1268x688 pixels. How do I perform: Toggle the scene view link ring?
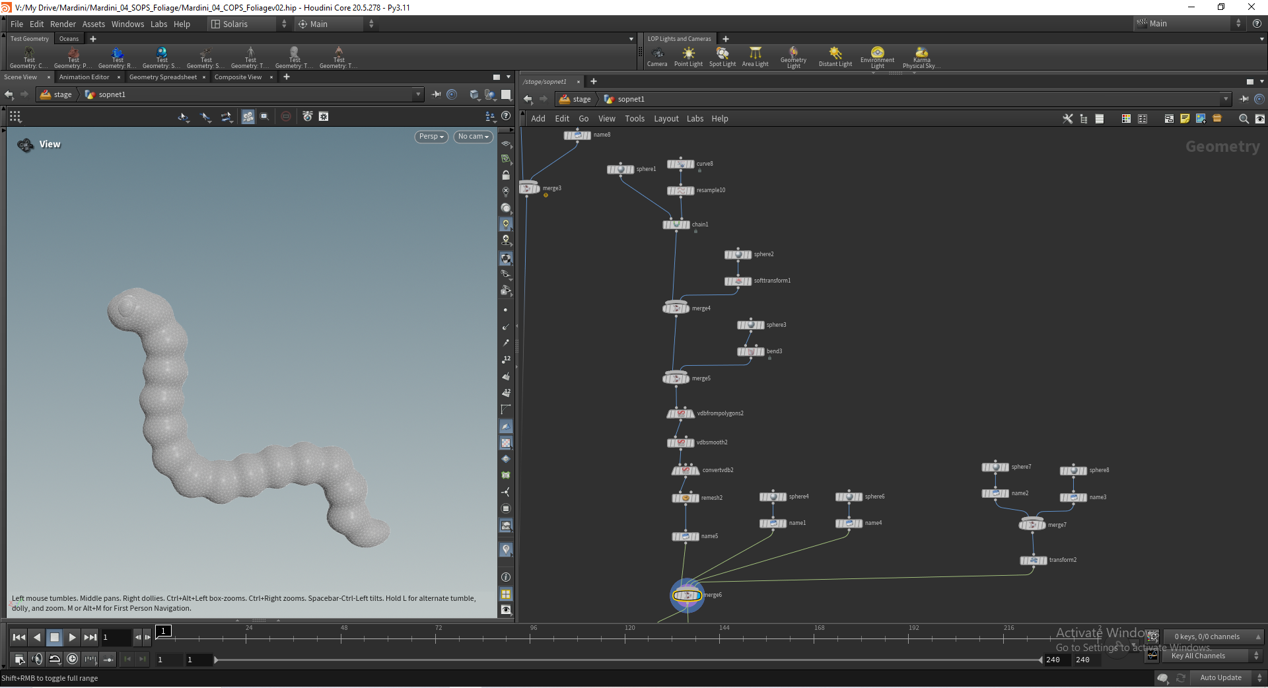point(452,94)
